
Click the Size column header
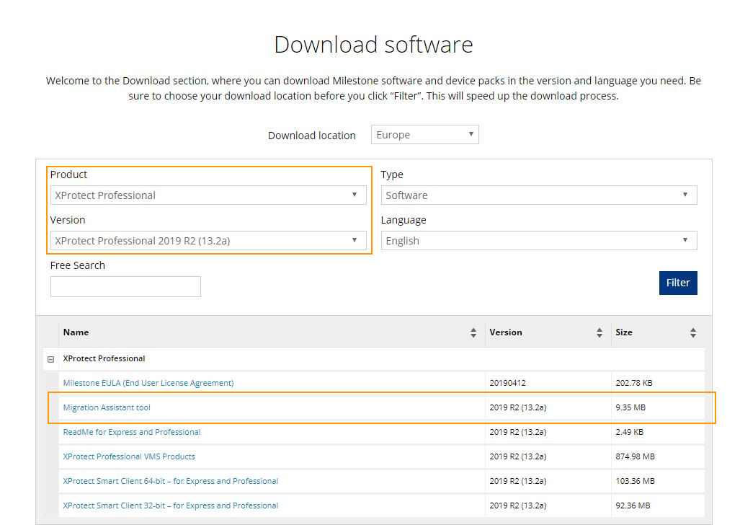623,332
